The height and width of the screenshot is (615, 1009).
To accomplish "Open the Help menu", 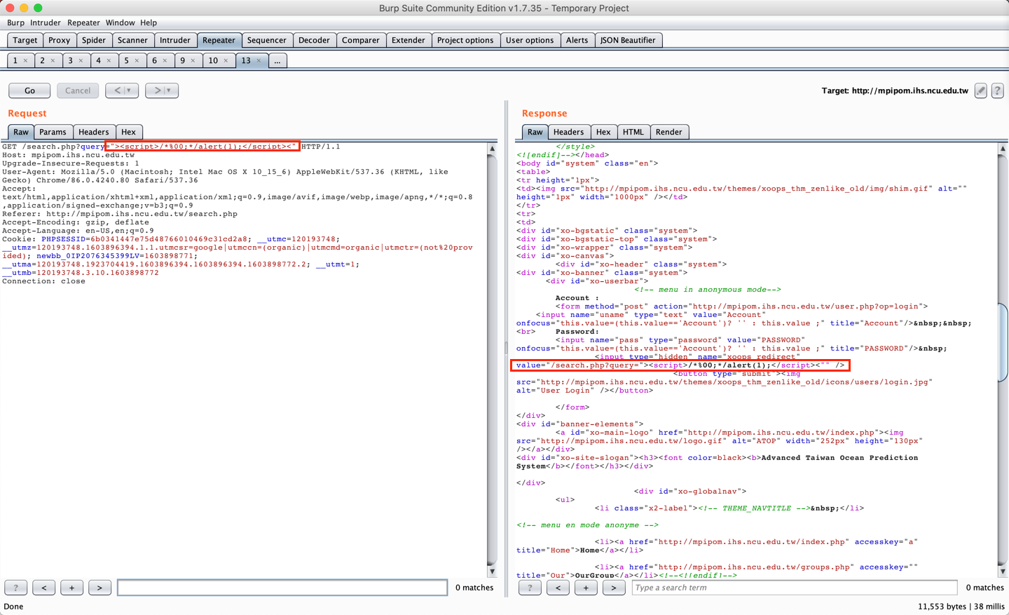I will tap(149, 22).
